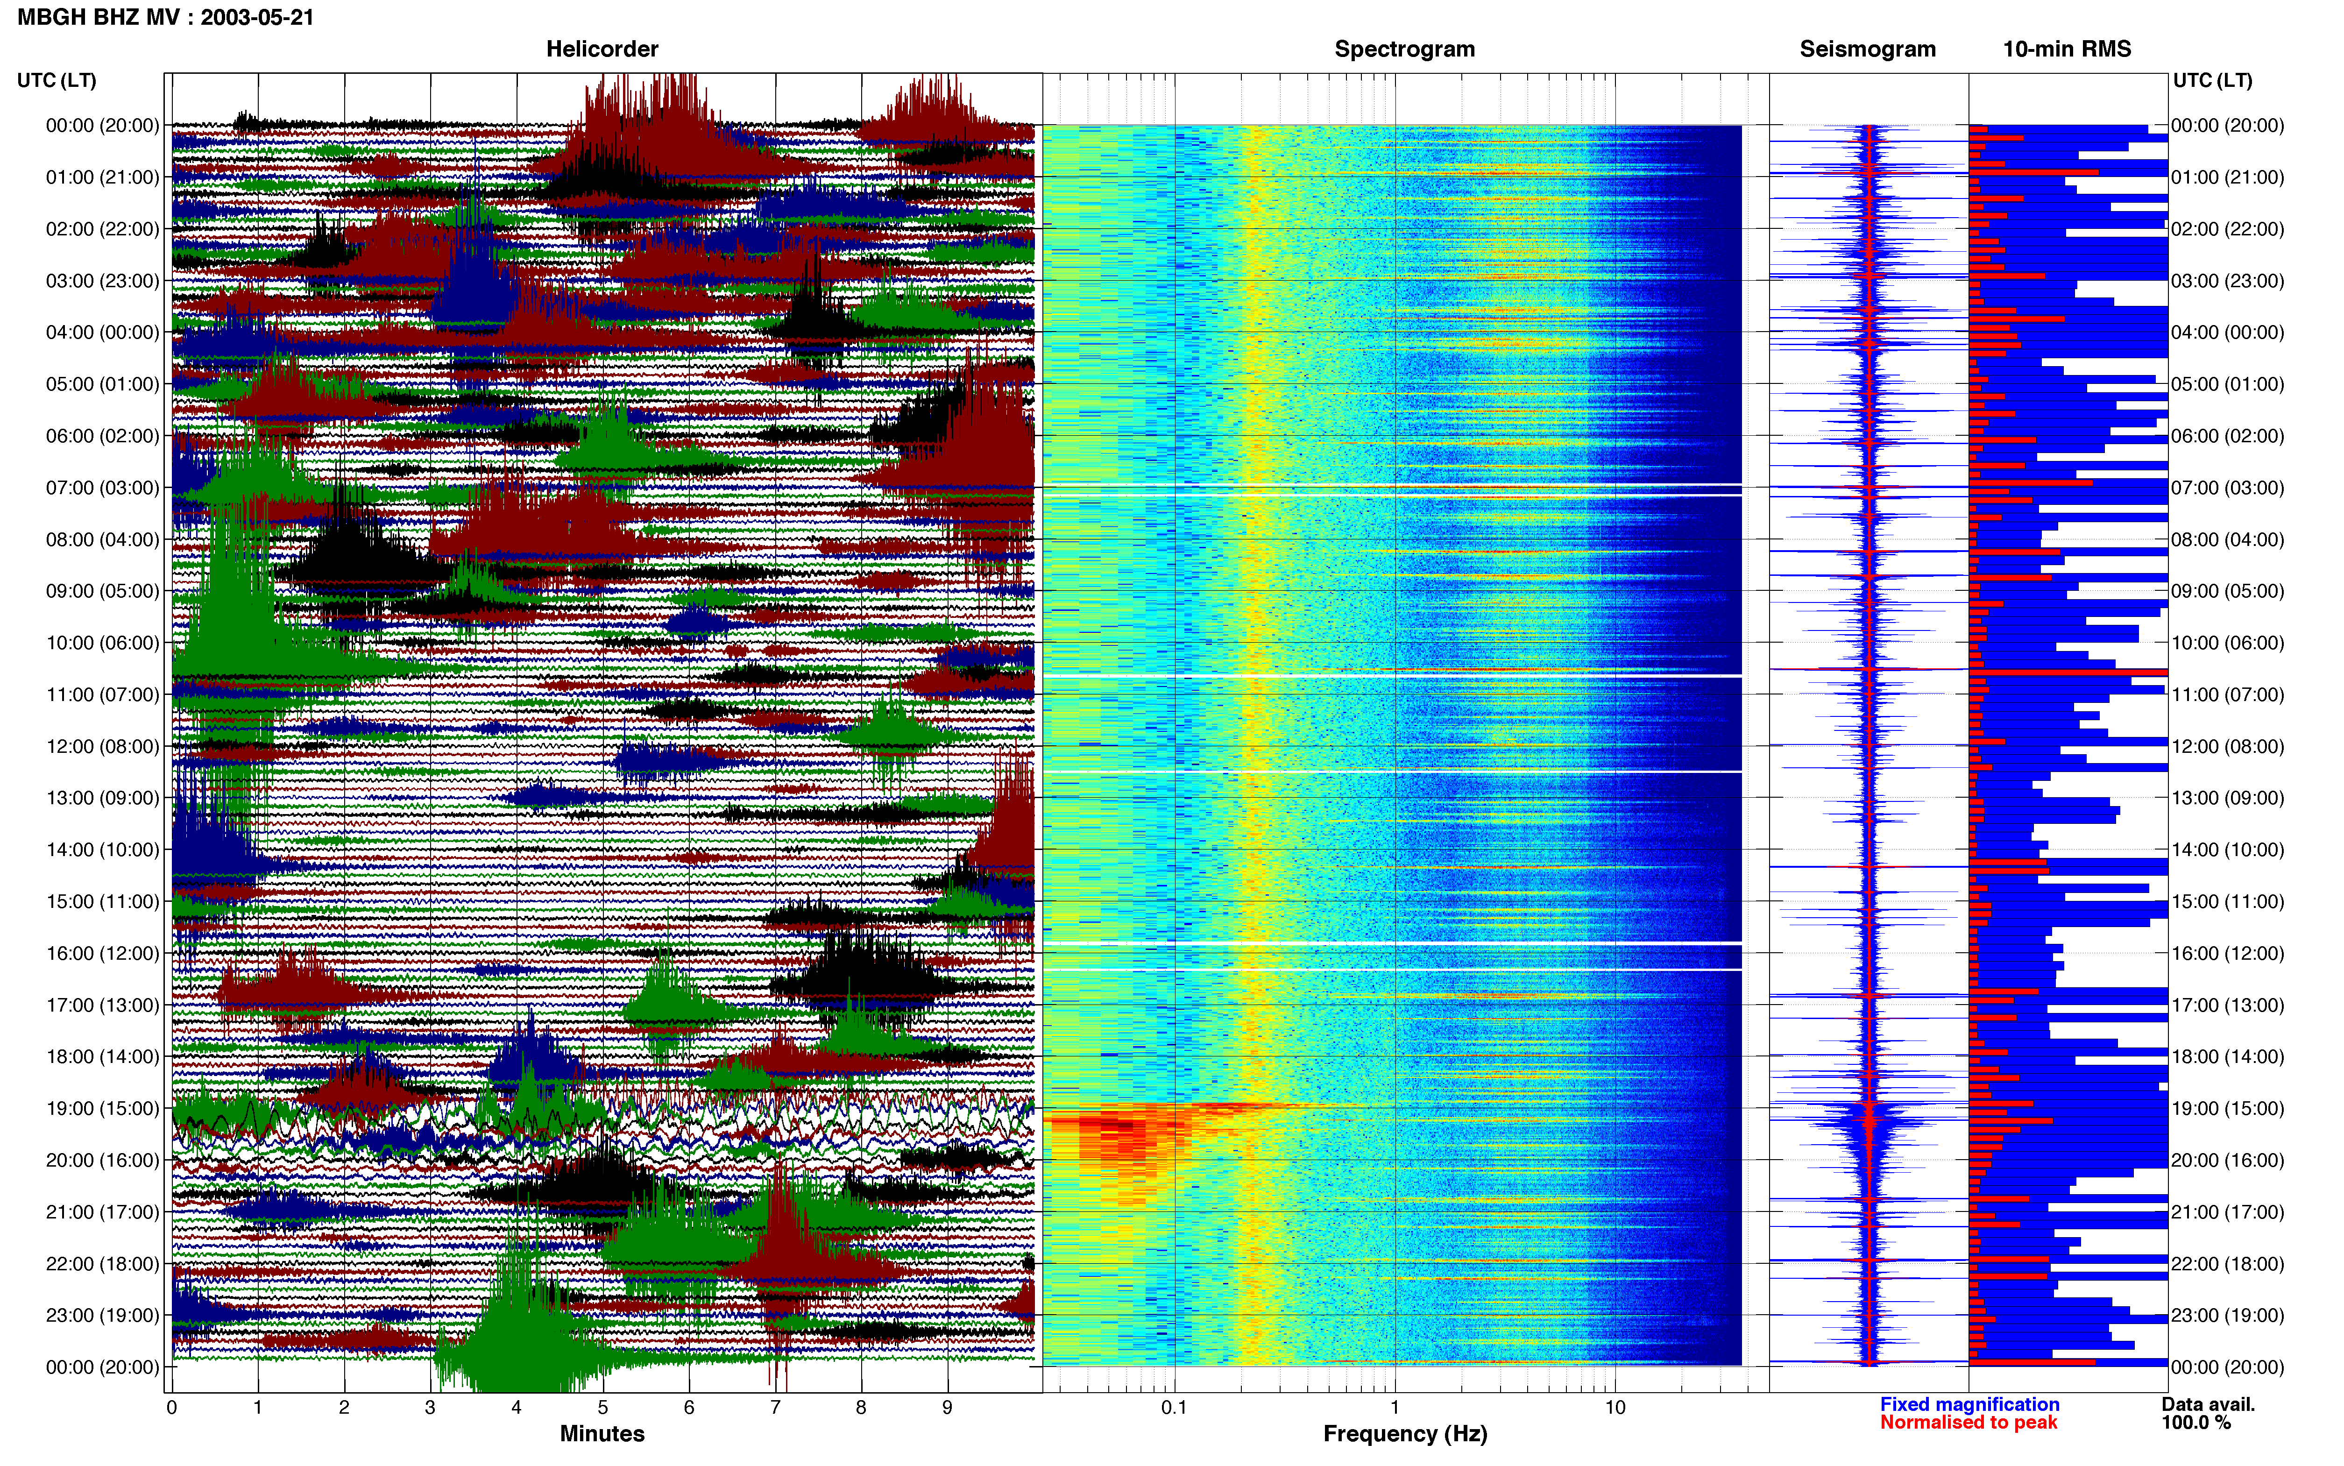Click the left axis label '14:00 (10:00)'

102,850
